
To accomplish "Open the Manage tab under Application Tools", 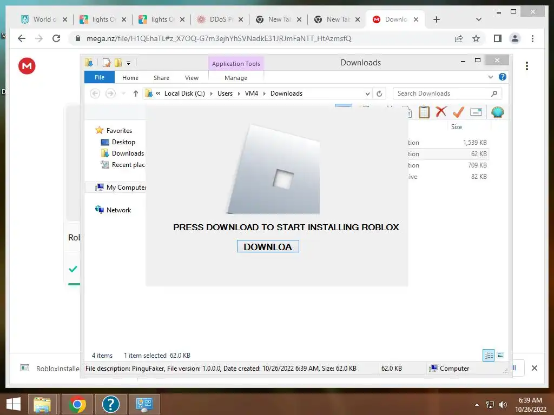I will pos(236,78).
